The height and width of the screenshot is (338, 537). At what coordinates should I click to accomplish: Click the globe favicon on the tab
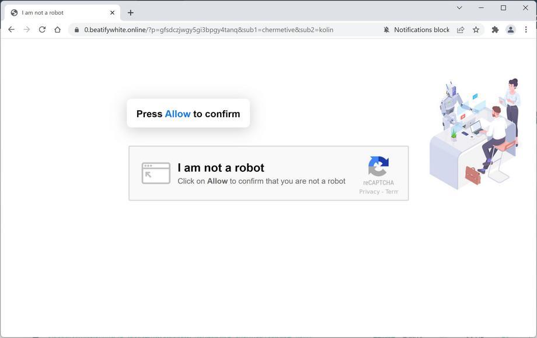coord(14,13)
